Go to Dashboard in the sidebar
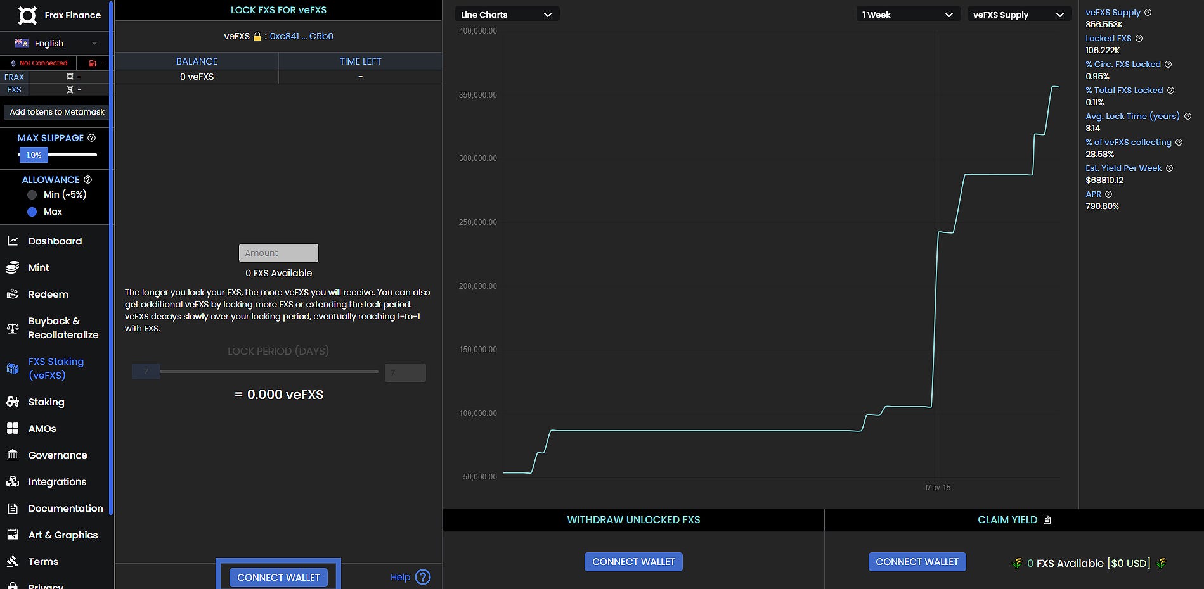This screenshot has height=589, width=1204. (55, 241)
